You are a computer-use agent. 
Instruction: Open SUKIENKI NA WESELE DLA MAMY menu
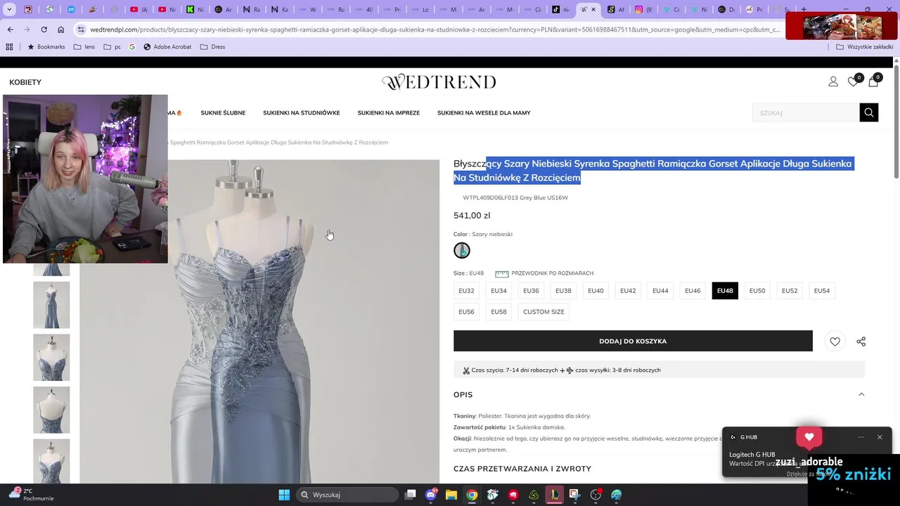tap(484, 112)
